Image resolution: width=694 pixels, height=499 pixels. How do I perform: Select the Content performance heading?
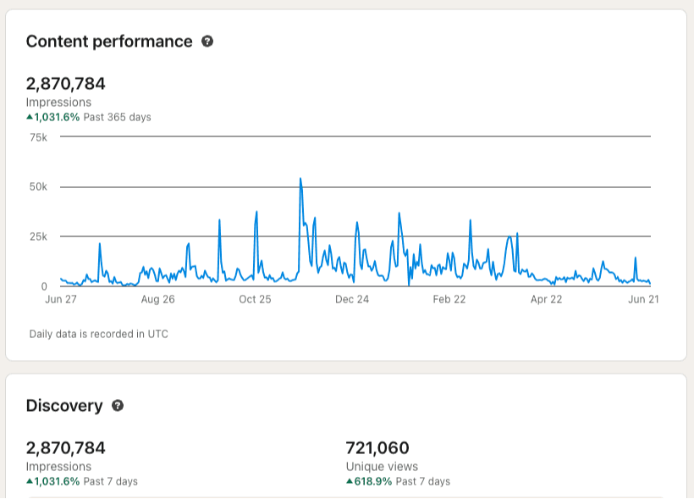click(x=109, y=42)
